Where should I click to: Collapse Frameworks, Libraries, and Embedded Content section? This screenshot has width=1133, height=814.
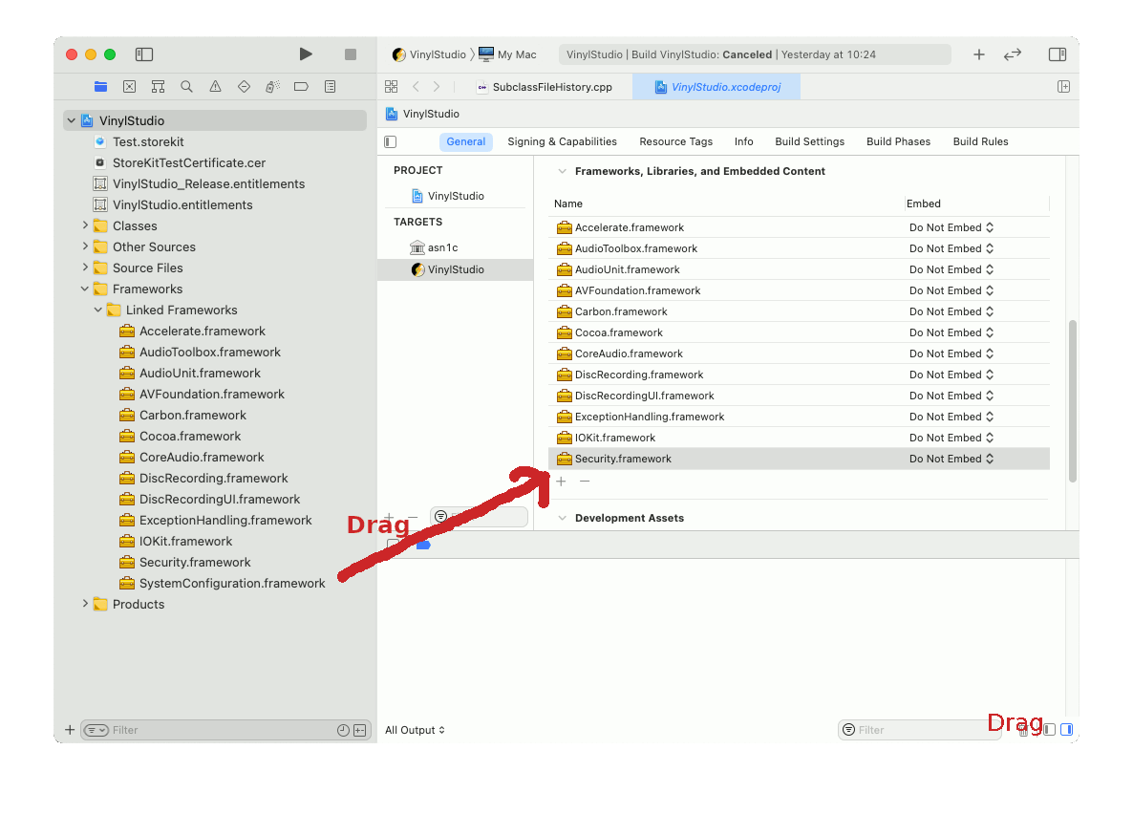[562, 171]
